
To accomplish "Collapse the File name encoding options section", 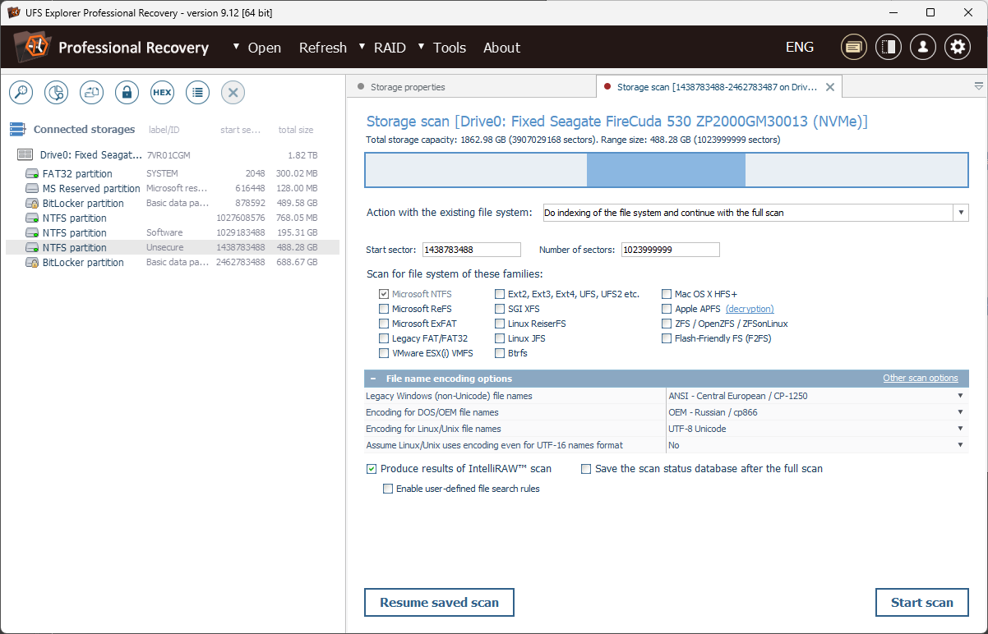I will click(x=374, y=378).
